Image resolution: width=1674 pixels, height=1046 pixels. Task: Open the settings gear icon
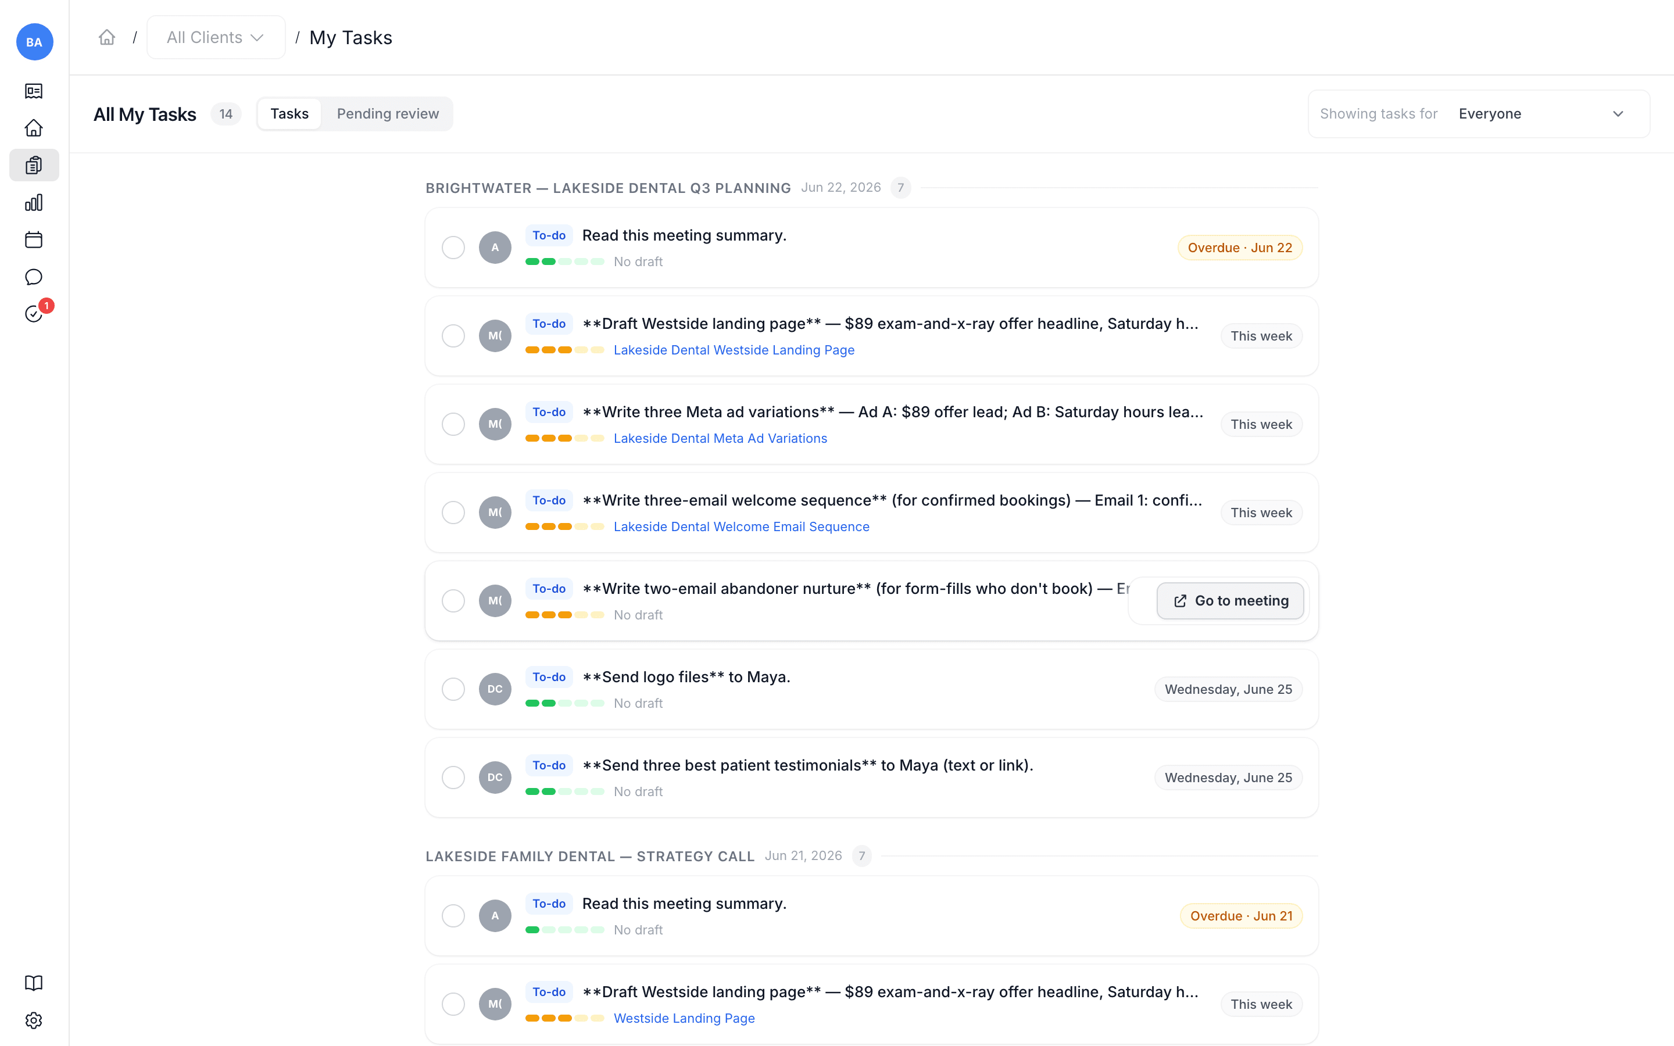pyautogui.click(x=34, y=1020)
